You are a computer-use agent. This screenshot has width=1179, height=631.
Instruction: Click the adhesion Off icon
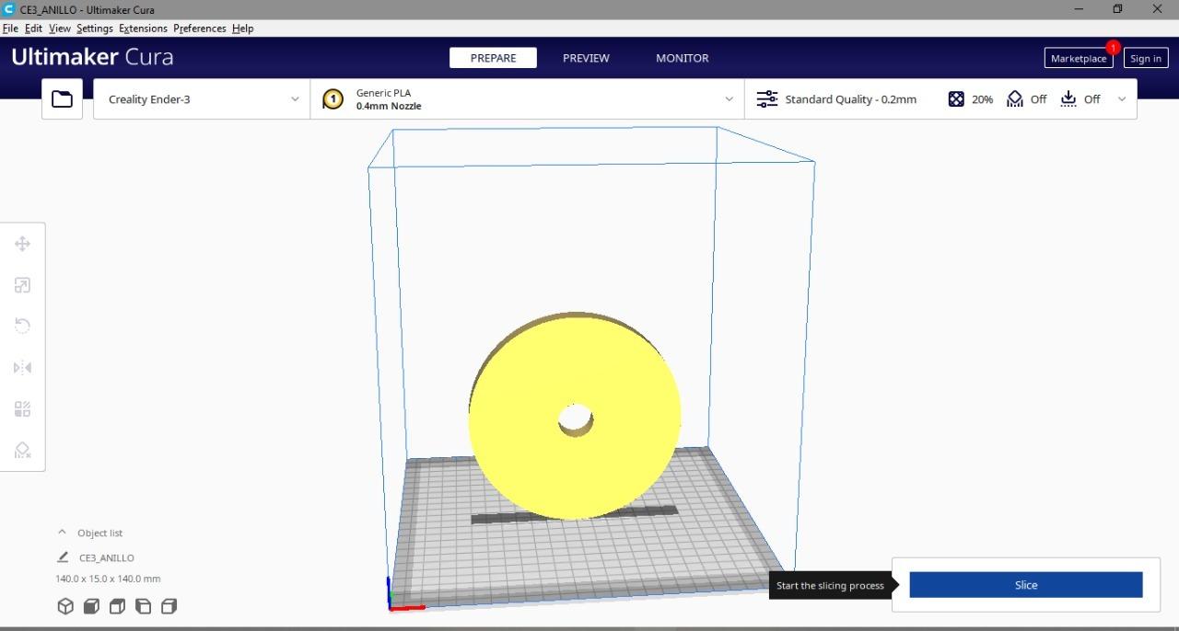tap(1068, 99)
